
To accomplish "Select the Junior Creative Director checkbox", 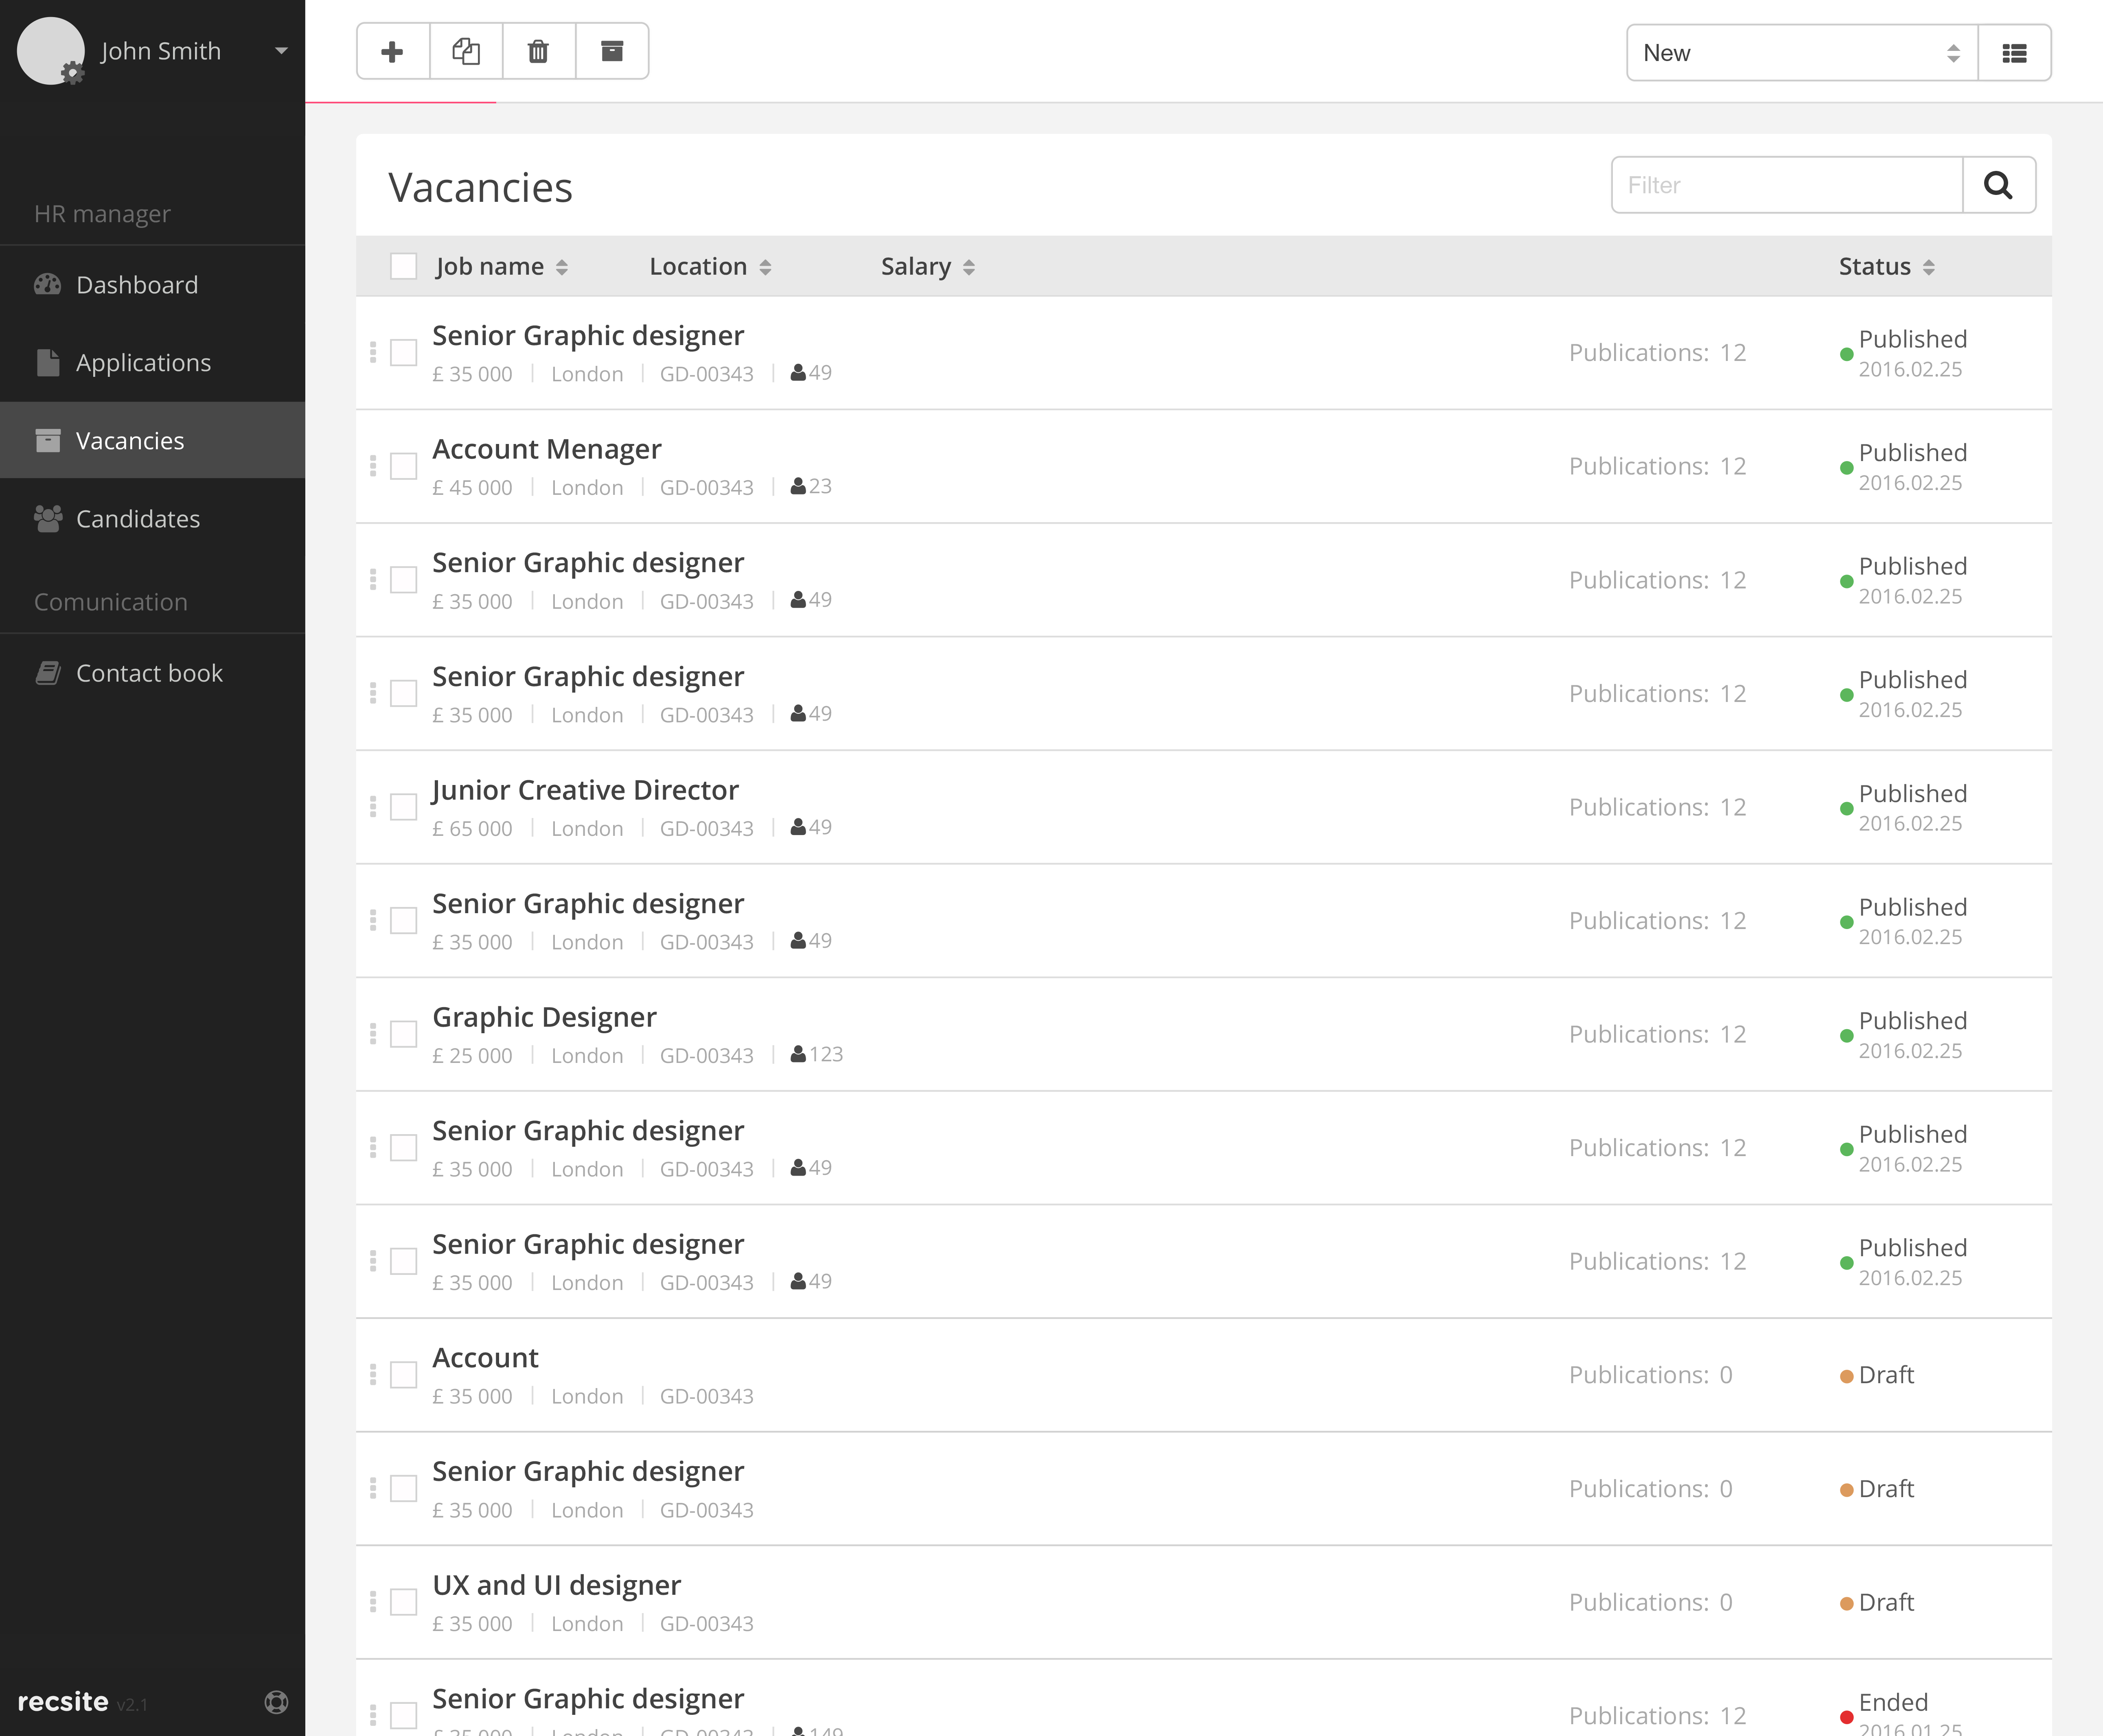I will [x=403, y=807].
